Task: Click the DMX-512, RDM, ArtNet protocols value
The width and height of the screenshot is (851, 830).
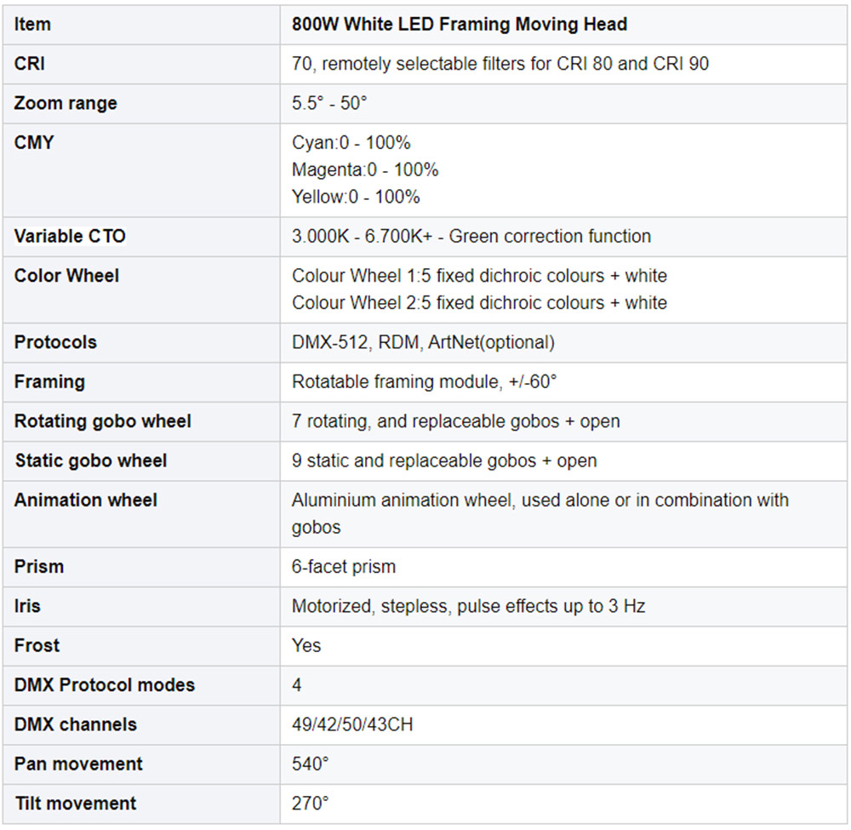Action: tap(423, 342)
